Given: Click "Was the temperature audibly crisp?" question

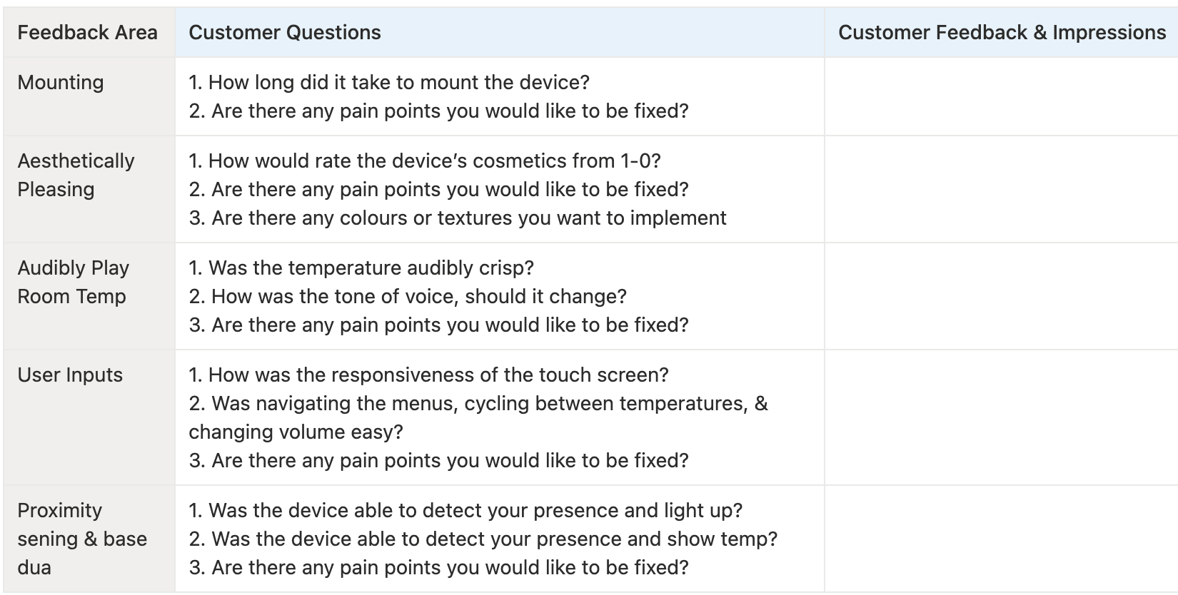Looking at the screenshot, I should tap(361, 268).
